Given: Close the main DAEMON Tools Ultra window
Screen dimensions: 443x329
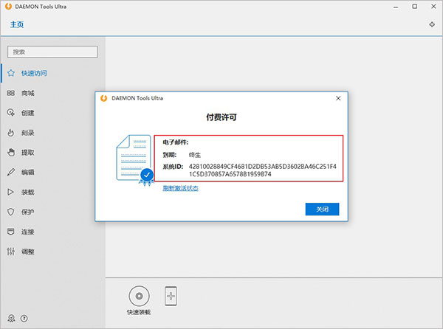Looking at the screenshot, I should pos(433,7).
